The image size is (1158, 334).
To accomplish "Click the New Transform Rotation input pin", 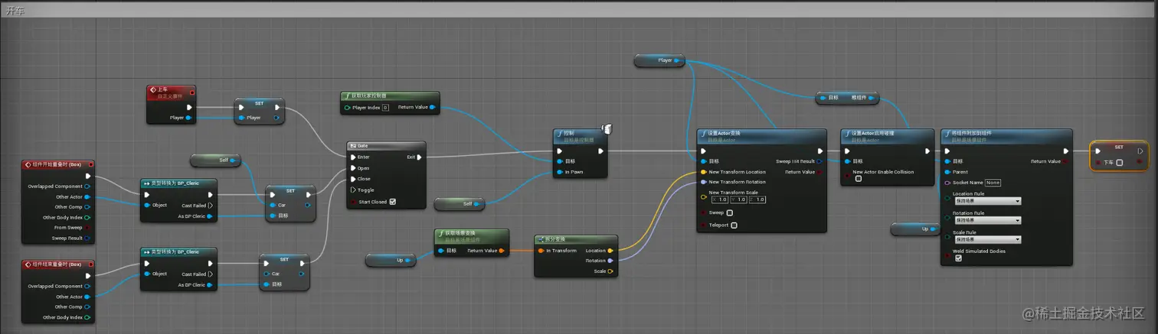I will click(703, 182).
